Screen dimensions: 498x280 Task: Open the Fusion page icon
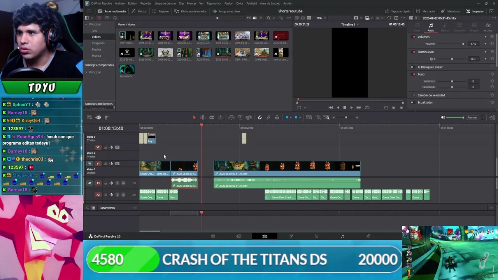coord(291,236)
